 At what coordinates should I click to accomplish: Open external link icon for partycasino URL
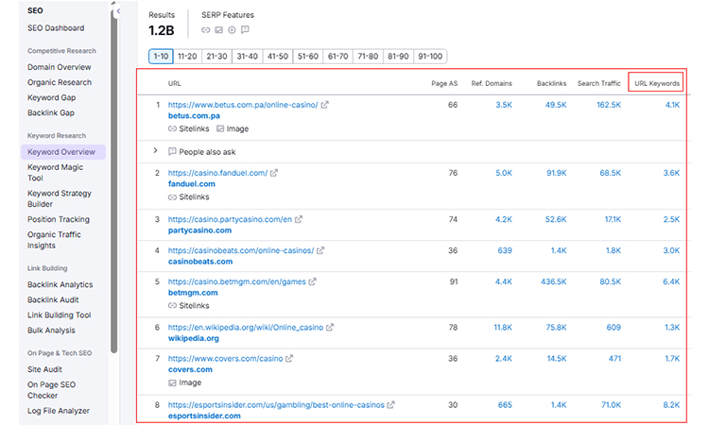299,219
